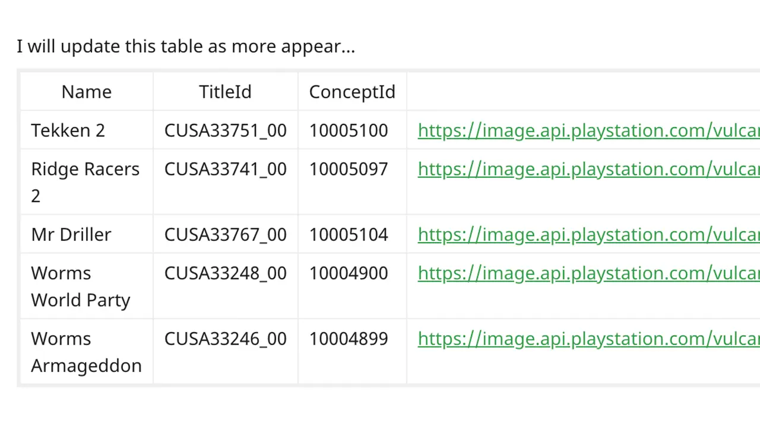The height and width of the screenshot is (427, 760).
Task: Open the Worms Armageddon image link
Action: point(588,339)
